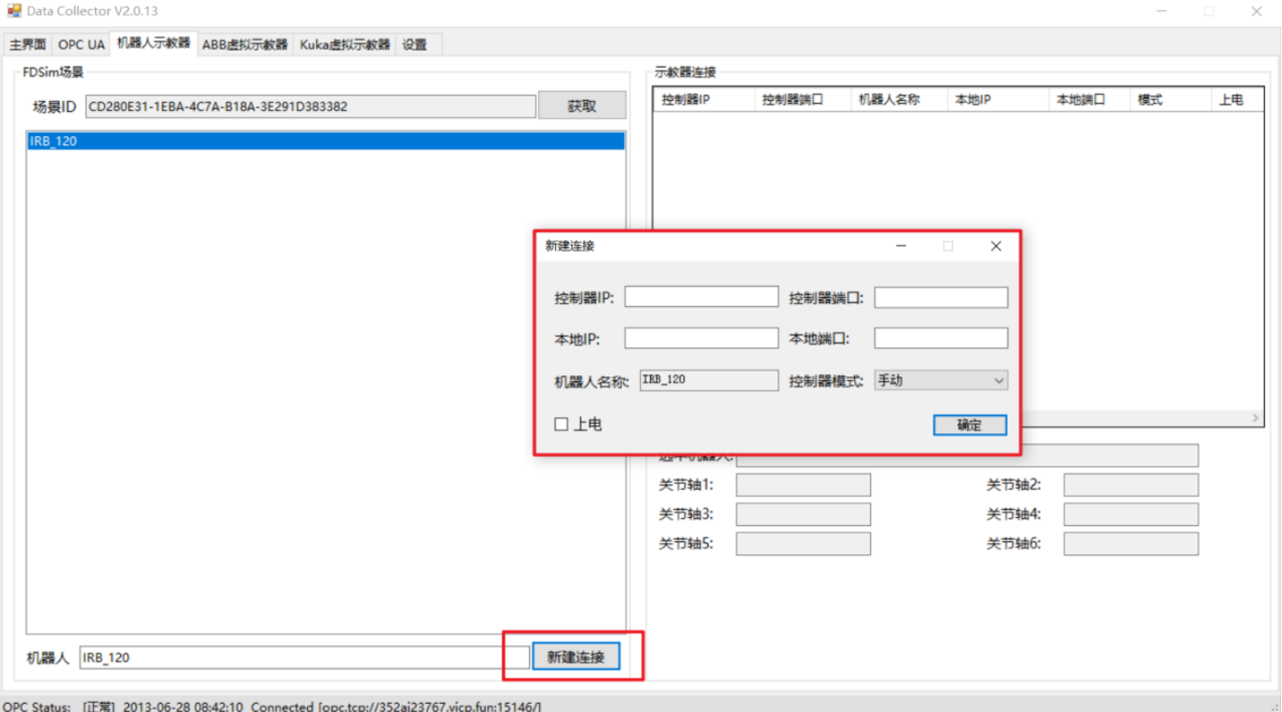Select IRB_120 in the robot list

pyautogui.click(x=325, y=141)
